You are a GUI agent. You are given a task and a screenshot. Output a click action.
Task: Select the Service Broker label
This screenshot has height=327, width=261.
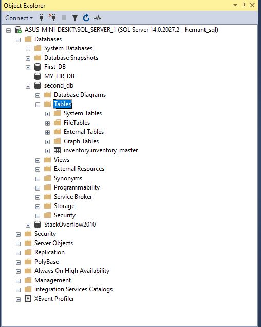[x=73, y=197]
